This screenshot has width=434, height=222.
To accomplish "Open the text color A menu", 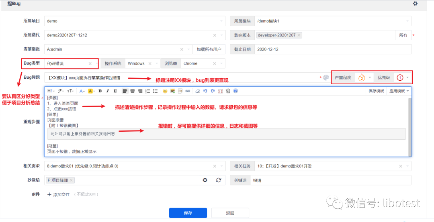I will (82, 91).
